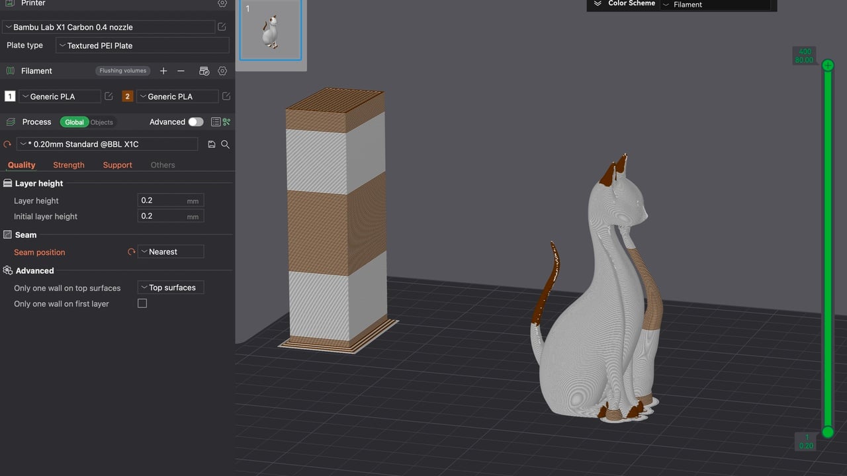
Task: Save the current process preset via disk icon
Action: pyautogui.click(x=211, y=143)
